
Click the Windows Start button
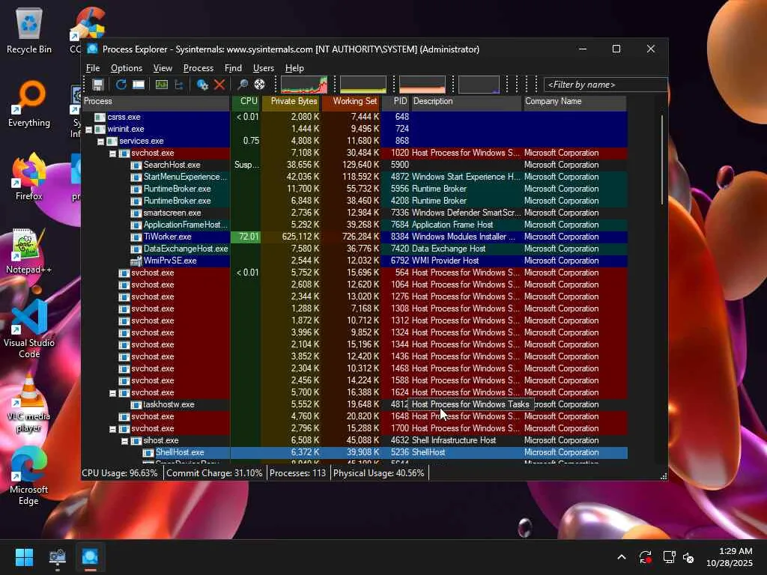click(x=24, y=557)
